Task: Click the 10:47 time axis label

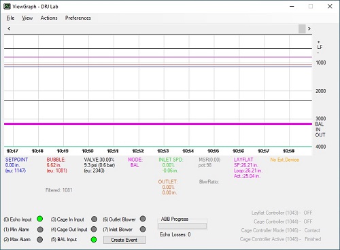Action: coord(12,151)
